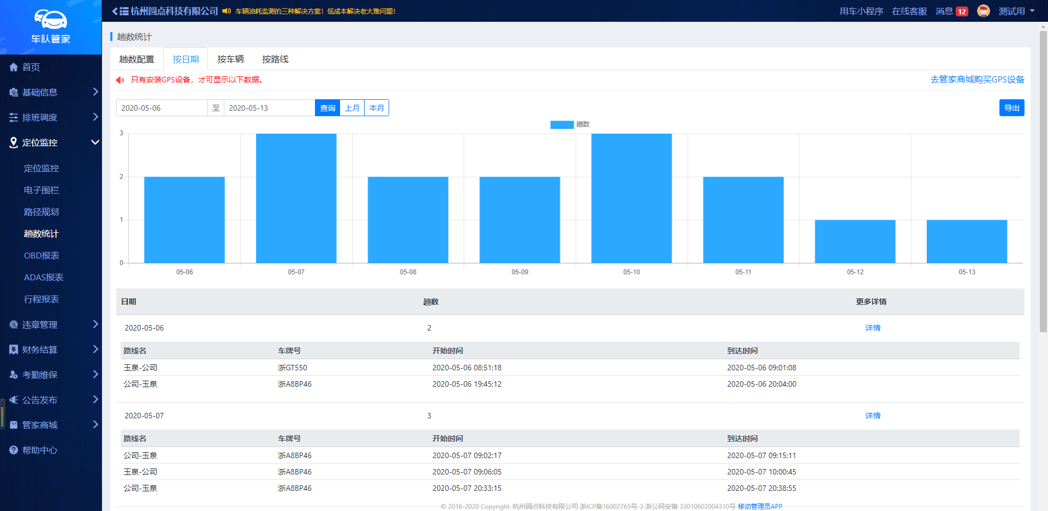Expand the 基础信息 menu chevron
The image size is (1048, 511).
pyautogui.click(x=96, y=92)
